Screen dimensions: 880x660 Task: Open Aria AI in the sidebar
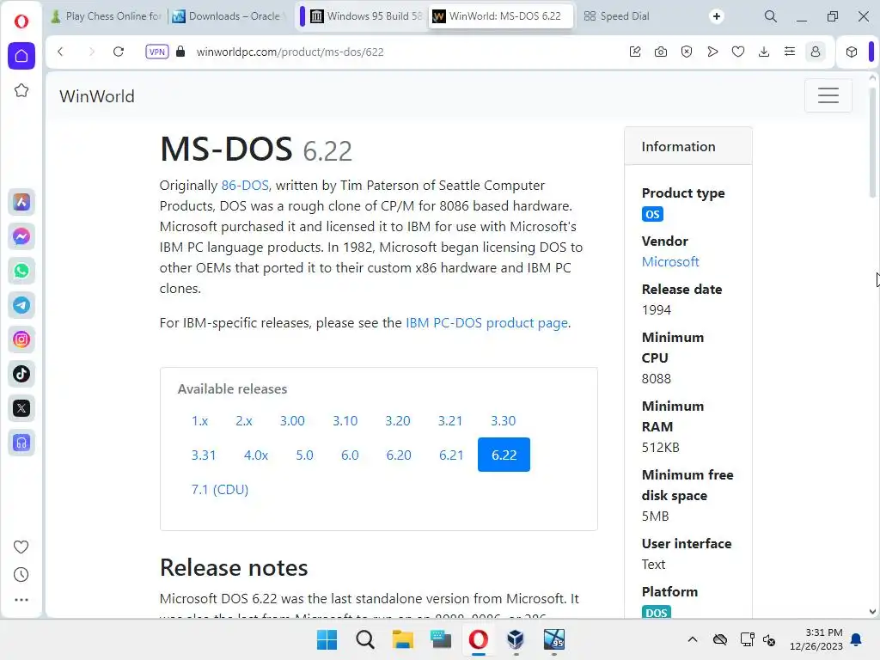coord(21,202)
